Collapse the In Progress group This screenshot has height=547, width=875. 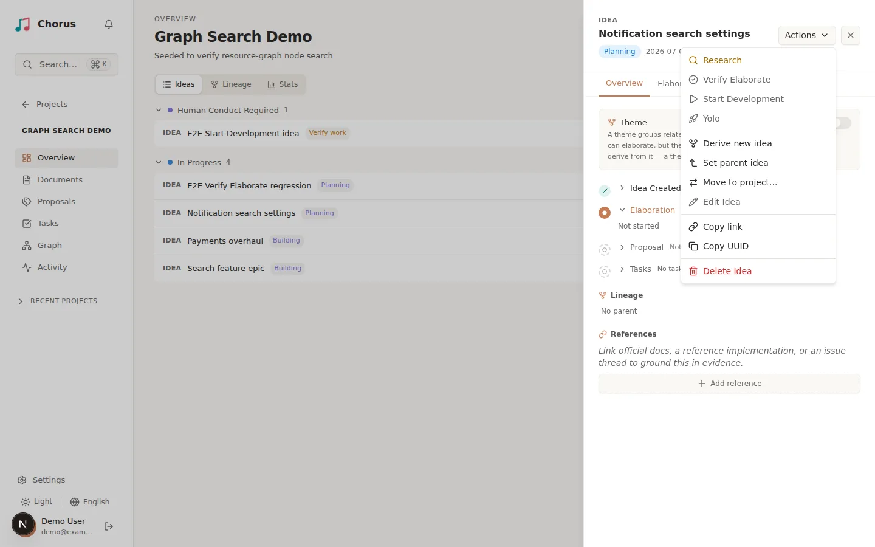159,163
